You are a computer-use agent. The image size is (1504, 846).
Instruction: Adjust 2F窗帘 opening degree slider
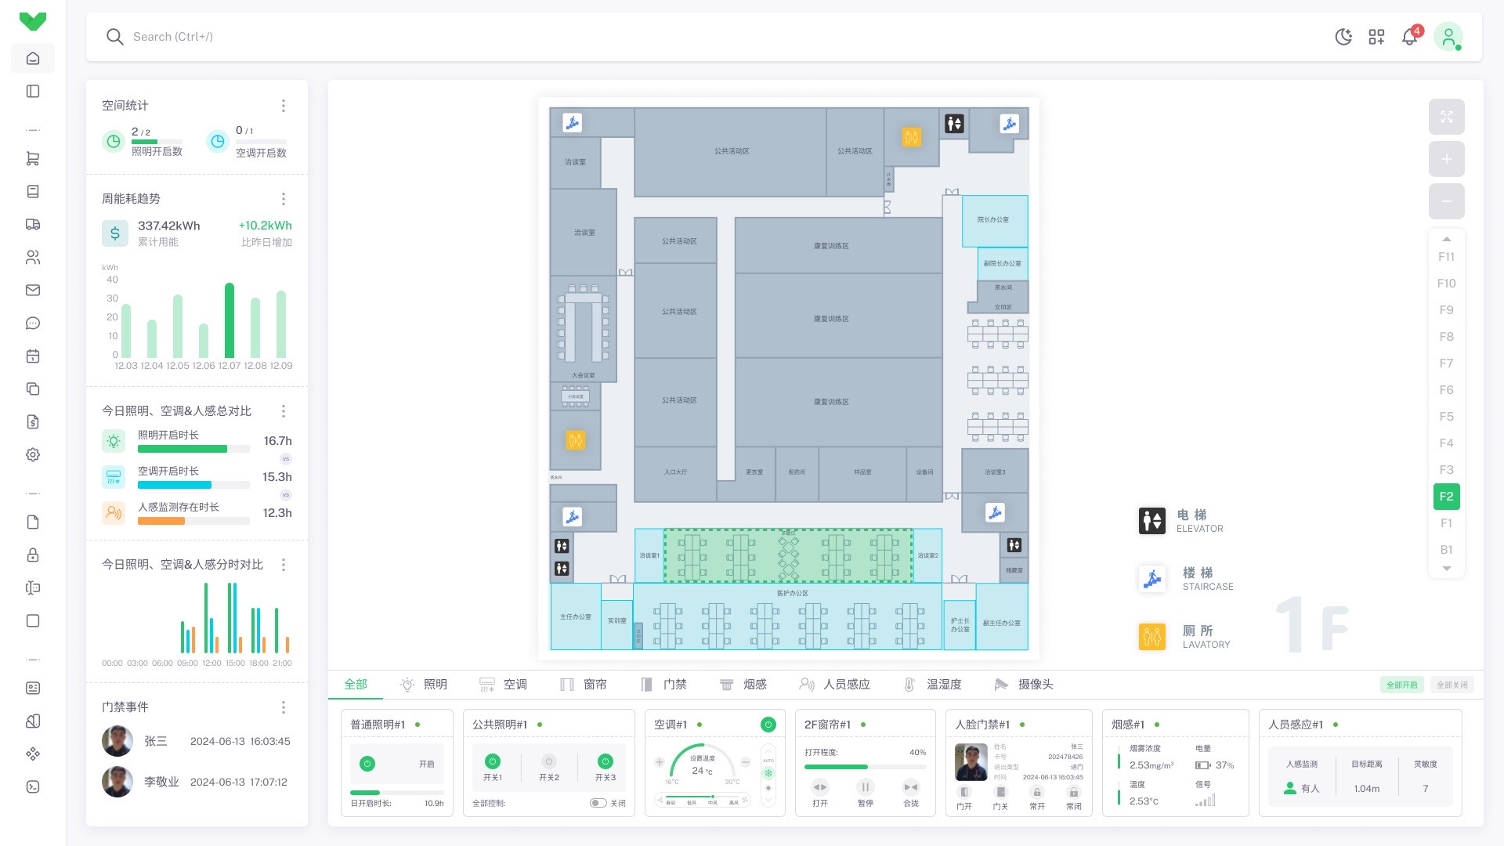[x=867, y=767]
